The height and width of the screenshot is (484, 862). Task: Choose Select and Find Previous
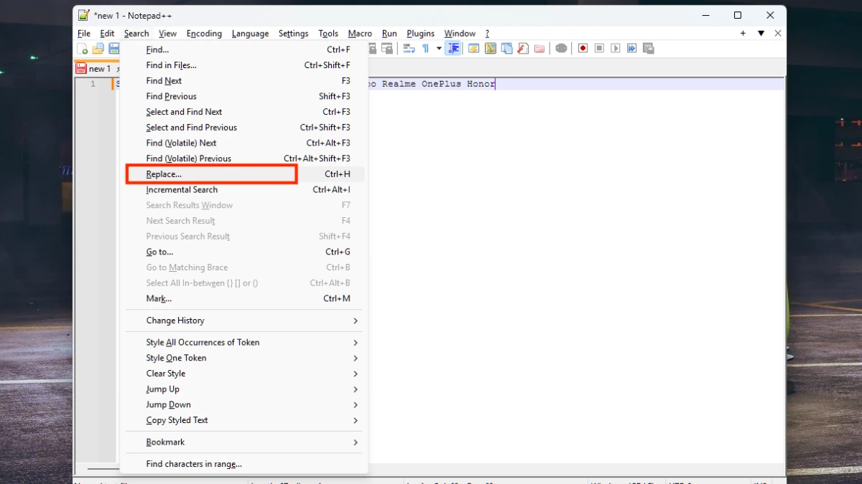[x=244, y=128]
